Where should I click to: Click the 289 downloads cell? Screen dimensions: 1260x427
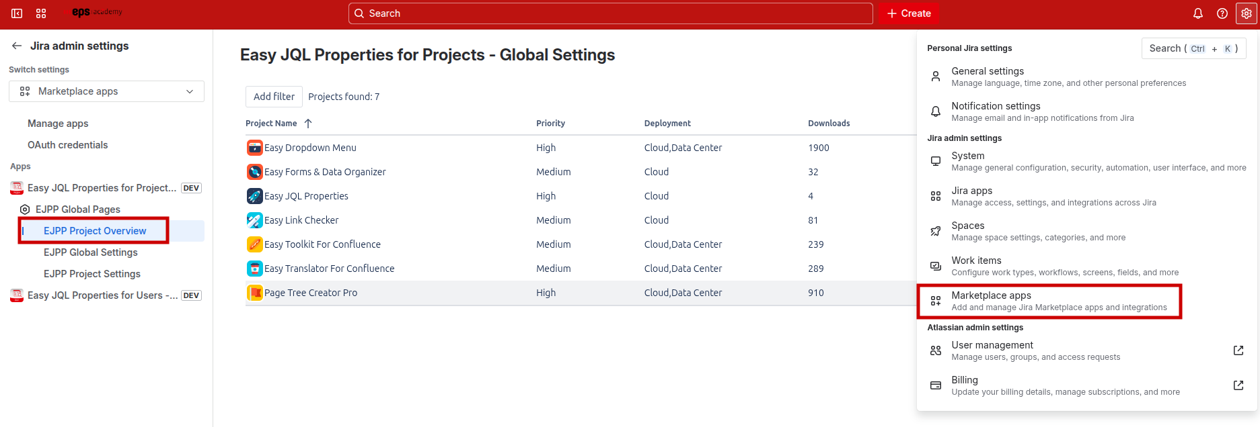[x=816, y=269]
